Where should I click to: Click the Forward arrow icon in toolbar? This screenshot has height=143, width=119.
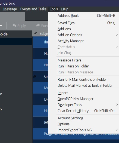pos(38,26)
